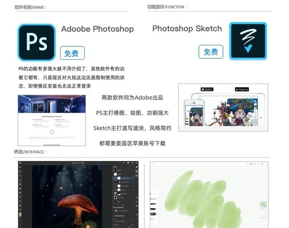
Task: Click the text '两款软件同为Adobe出品'
Action: click(x=132, y=97)
